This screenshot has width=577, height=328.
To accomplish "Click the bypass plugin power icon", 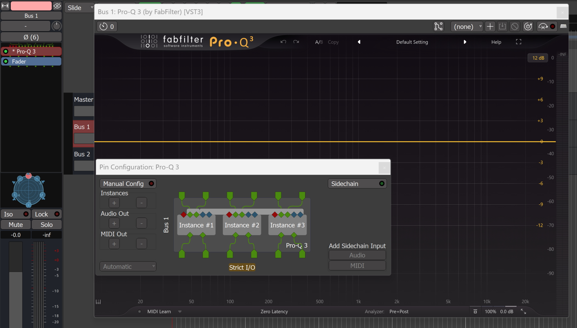I will click(528, 26).
